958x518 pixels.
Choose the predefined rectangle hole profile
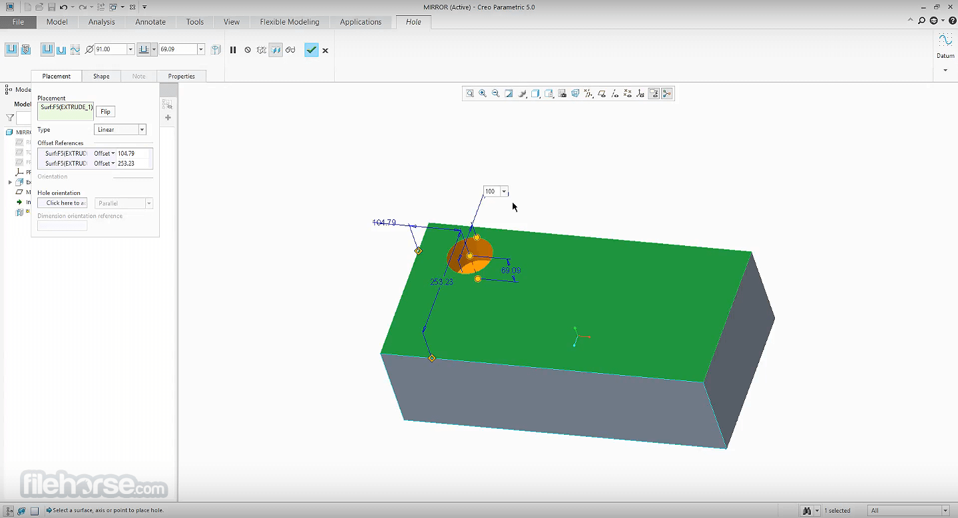point(47,49)
